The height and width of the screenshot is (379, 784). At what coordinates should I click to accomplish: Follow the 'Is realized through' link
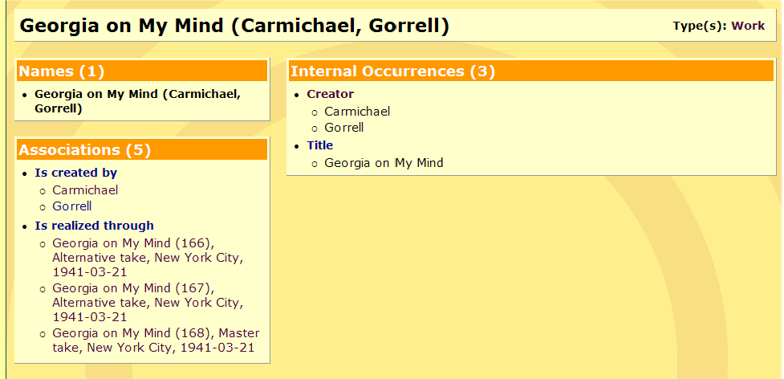click(x=94, y=226)
